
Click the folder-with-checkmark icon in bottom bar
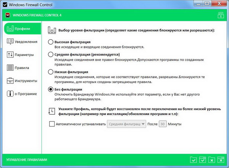click(194, 159)
